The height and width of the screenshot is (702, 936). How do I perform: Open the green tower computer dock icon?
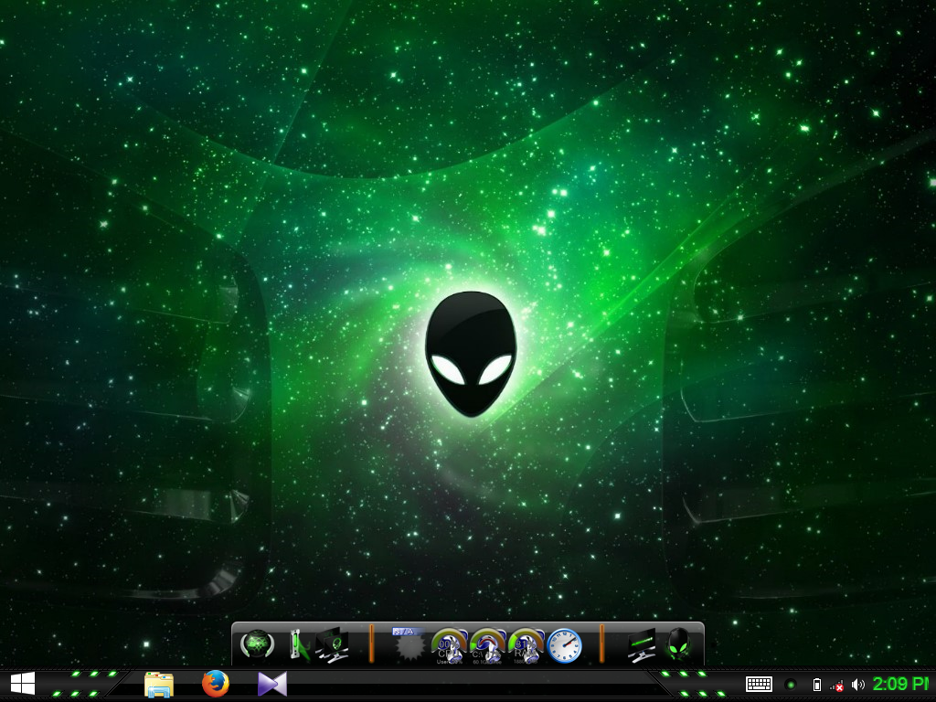299,645
